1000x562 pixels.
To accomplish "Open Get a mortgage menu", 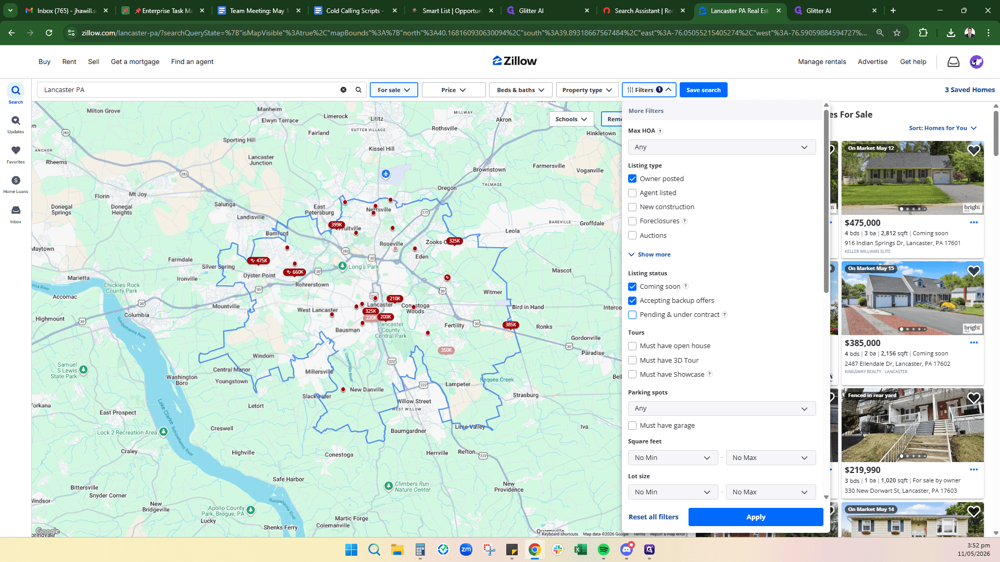I will coord(135,61).
